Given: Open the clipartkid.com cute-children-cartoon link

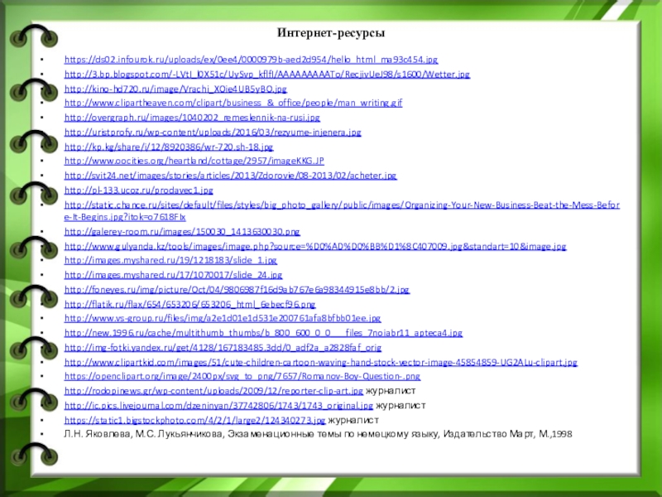Looking at the screenshot, I should pos(320,363).
